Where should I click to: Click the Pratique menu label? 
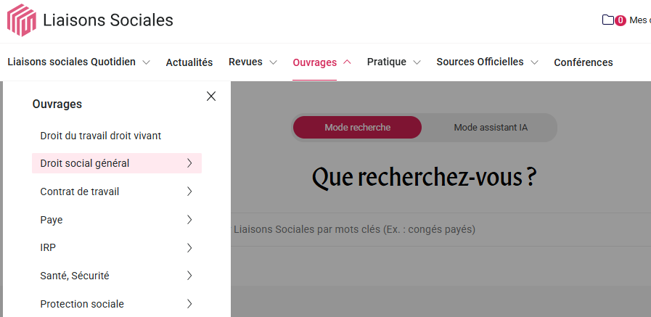point(387,62)
